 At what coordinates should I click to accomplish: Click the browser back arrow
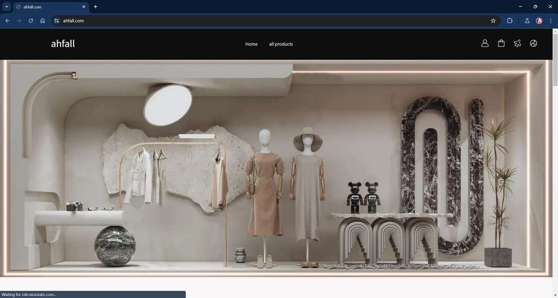[7, 21]
